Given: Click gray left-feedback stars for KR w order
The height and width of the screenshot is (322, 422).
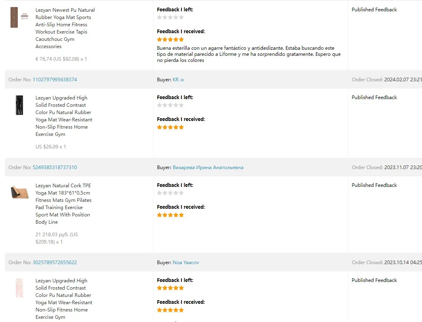Looking at the screenshot, I should point(171,105).
